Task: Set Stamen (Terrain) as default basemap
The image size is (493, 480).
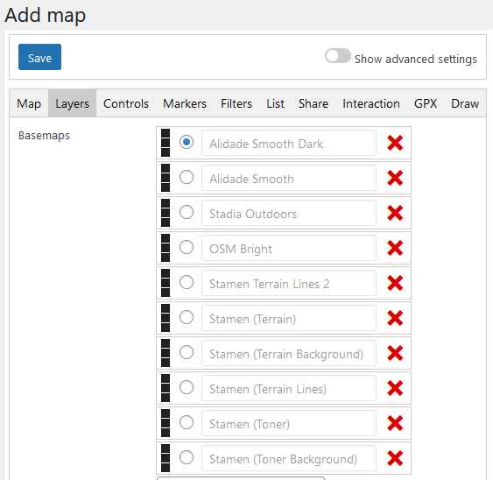Action: tap(187, 317)
